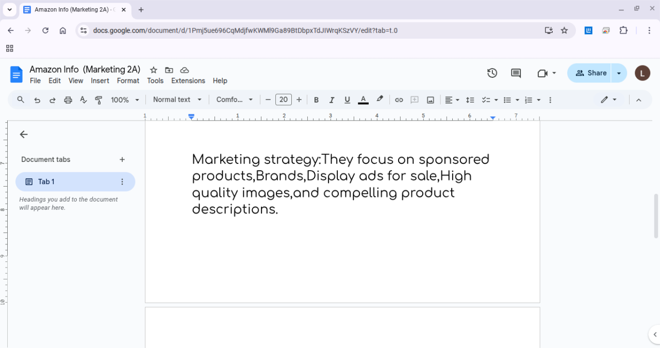Viewport: 660px width, 348px height.
Task: Add a comment from toolbar
Action: [415, 100]
